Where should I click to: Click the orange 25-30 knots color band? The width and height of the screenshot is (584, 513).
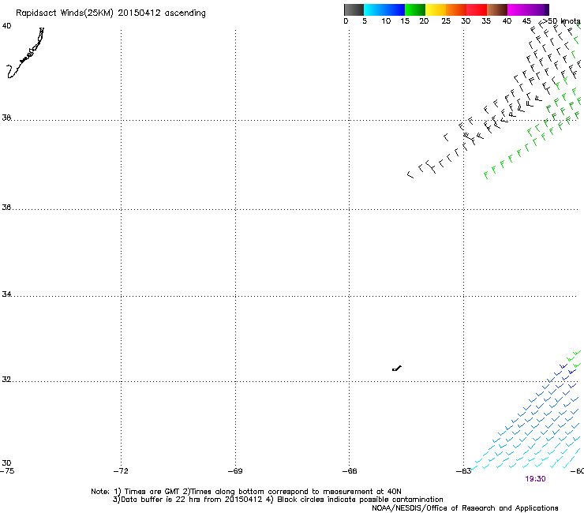456,9
